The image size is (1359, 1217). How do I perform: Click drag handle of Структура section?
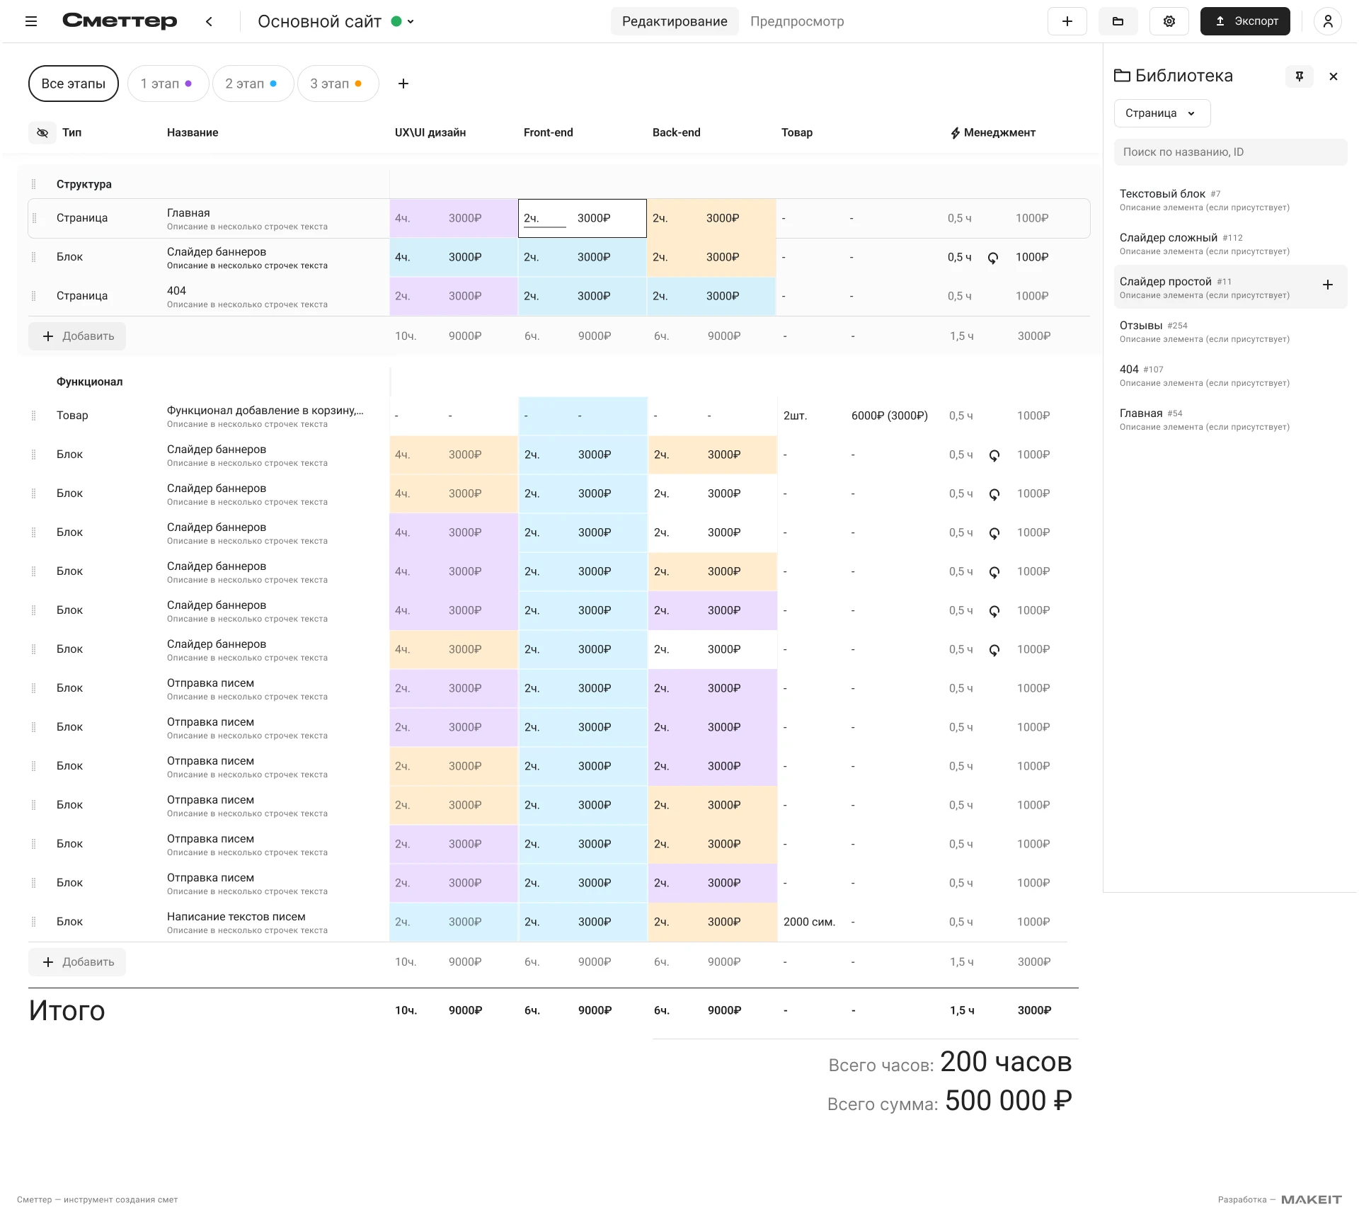pos(33,184)
